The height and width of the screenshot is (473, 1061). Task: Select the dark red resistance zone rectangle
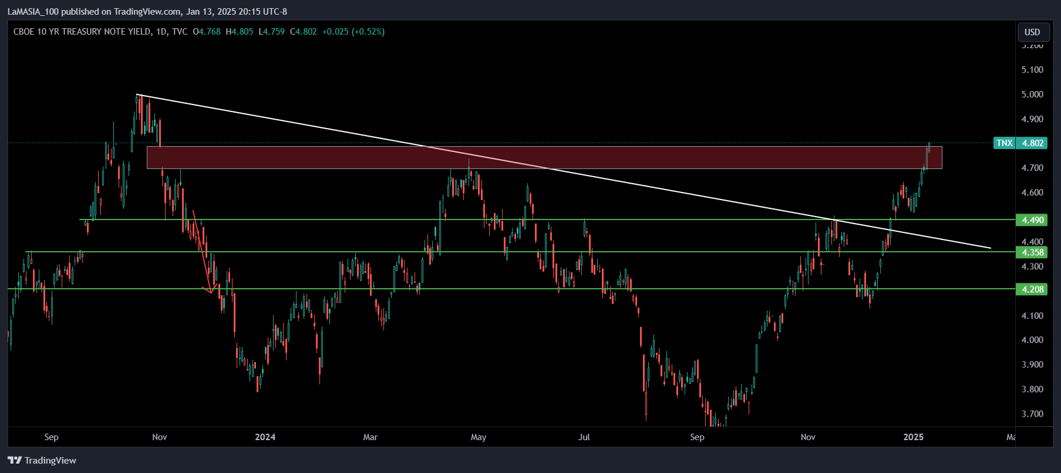[x=544, y=157]
